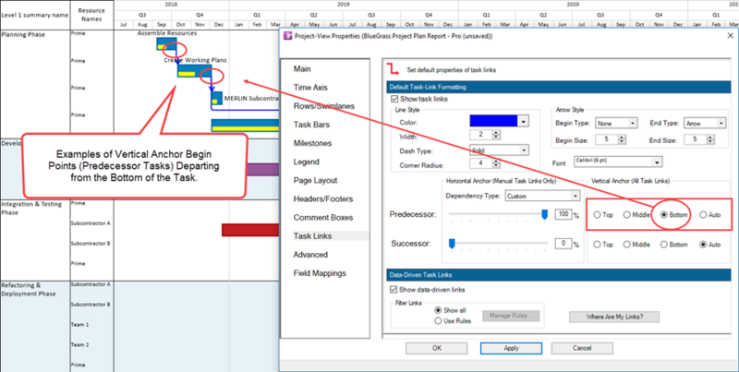
Task: Select Predecessor vertical anchor Top
Action: (x=597, y=215)
